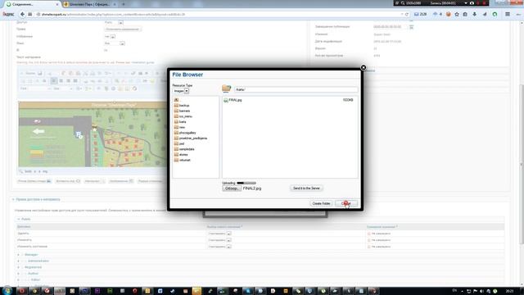The image size is (524, 295).
Task: Open the Resource Type dropdown showing Images
Action: (x=181, y=91)
